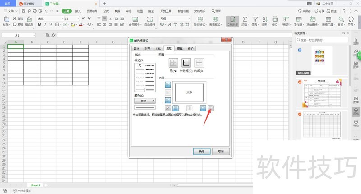Switch to the 数字 tab
Image resolution: width=361 pixels, height=194 pixels.
click(137, 49)
